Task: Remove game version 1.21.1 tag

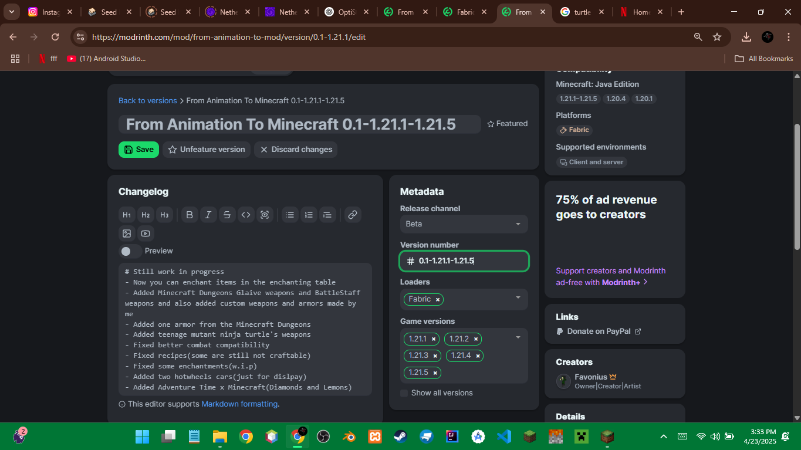Action: (434, 339)
